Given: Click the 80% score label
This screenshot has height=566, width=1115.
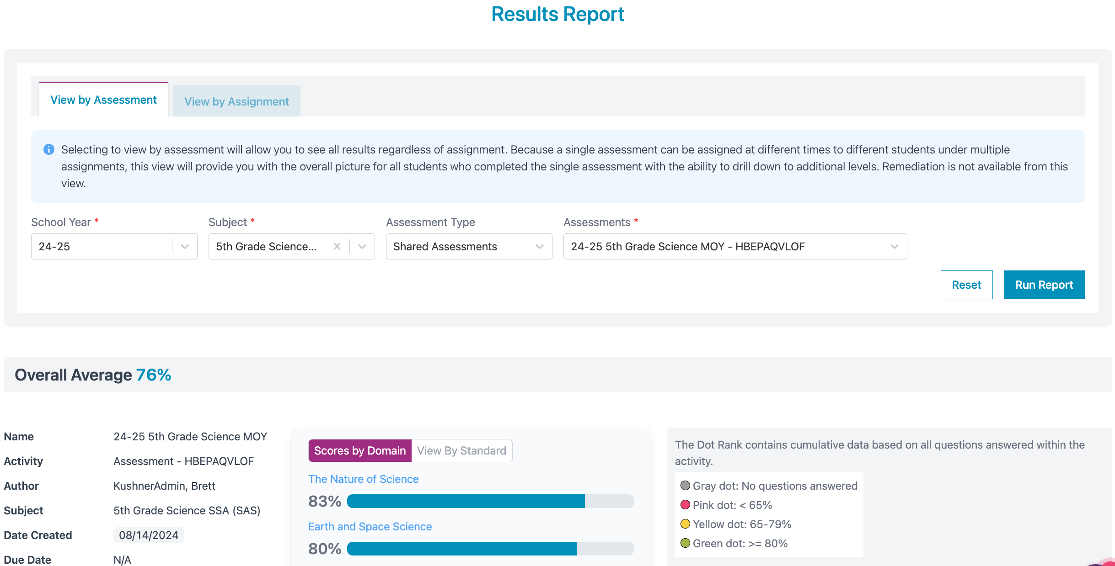Looking at the screenshot, I should point(325,549).
